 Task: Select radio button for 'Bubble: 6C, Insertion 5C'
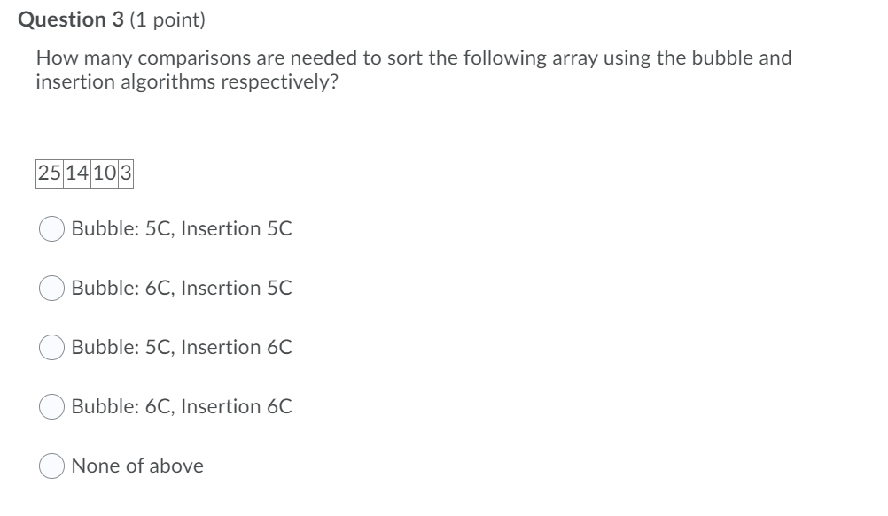[52, 288]
